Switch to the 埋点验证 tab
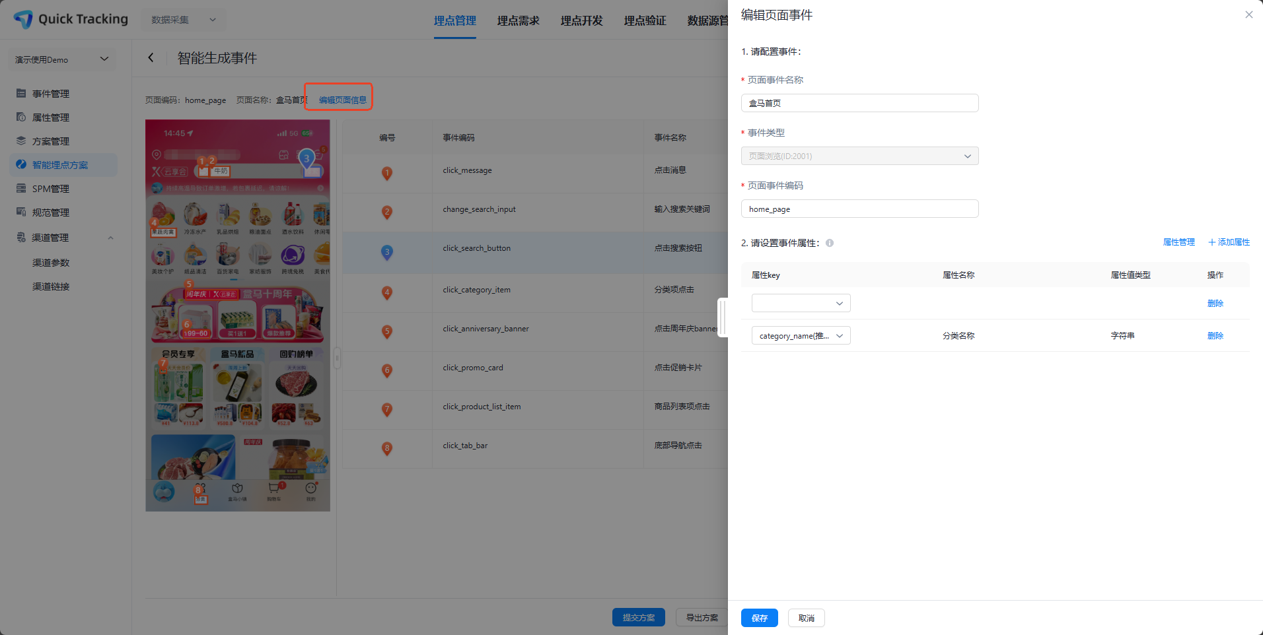Image resolution: width=1263 pixels, height=635 pixels. 645,20
